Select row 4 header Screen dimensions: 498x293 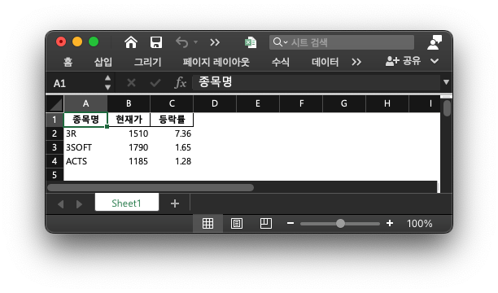(55, 161)
